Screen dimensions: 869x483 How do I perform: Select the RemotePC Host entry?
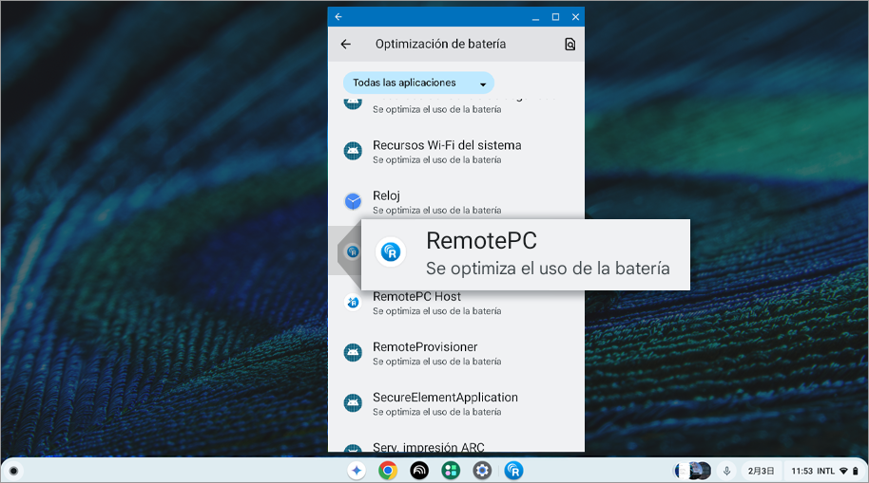click(456, 304)
